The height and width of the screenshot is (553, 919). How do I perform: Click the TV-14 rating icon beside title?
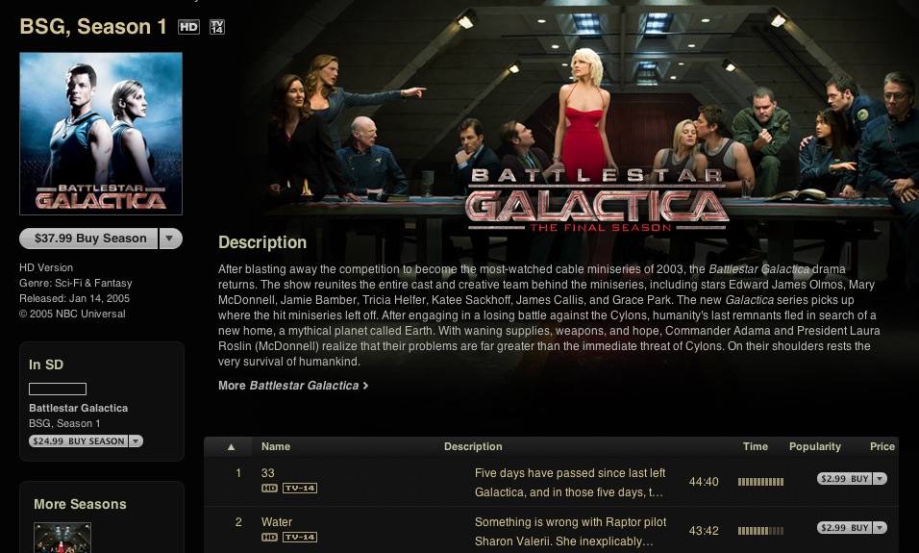217,27
